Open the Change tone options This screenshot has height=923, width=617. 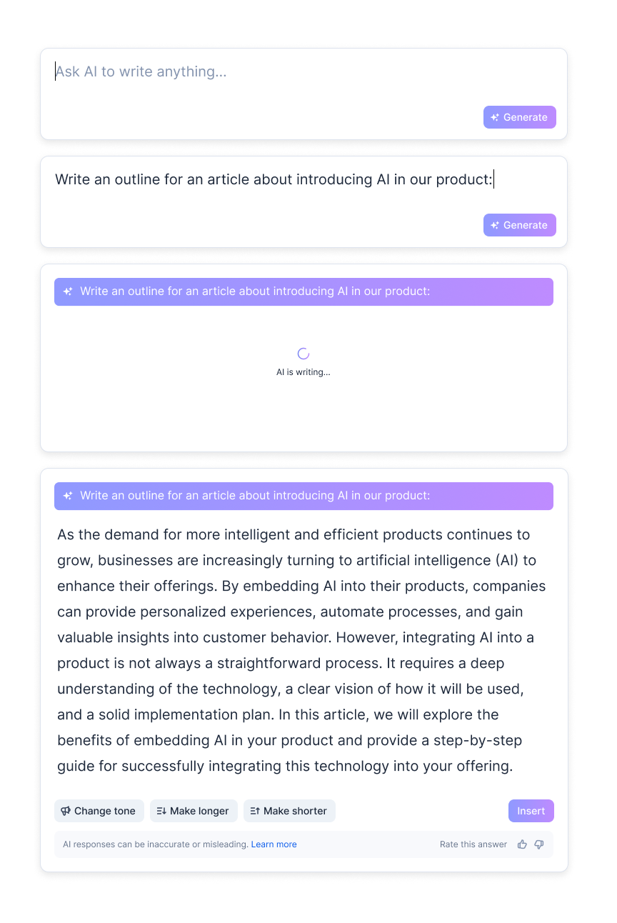99,811
